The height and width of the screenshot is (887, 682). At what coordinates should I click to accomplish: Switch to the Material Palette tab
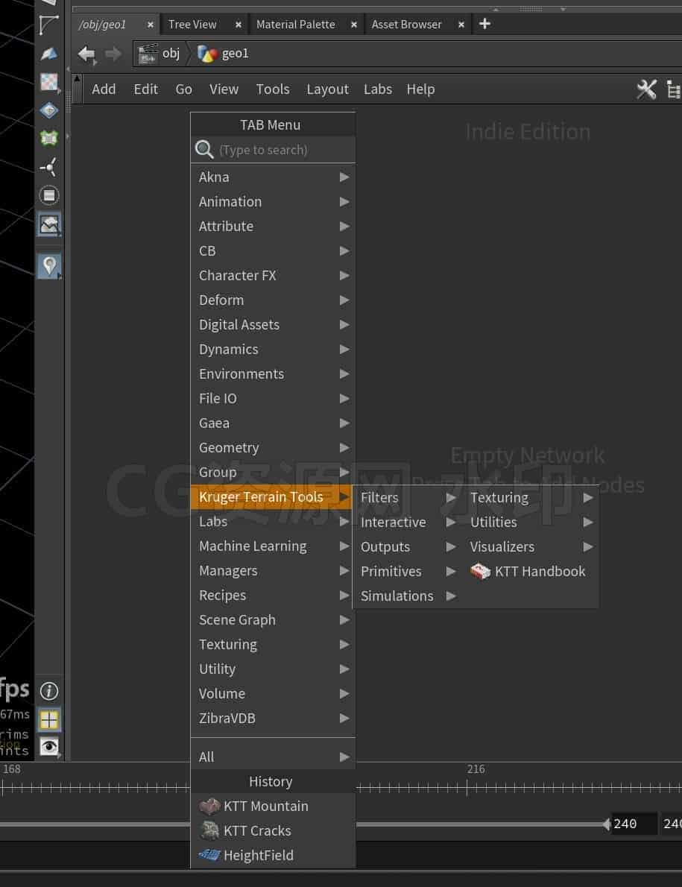(295, 25)
